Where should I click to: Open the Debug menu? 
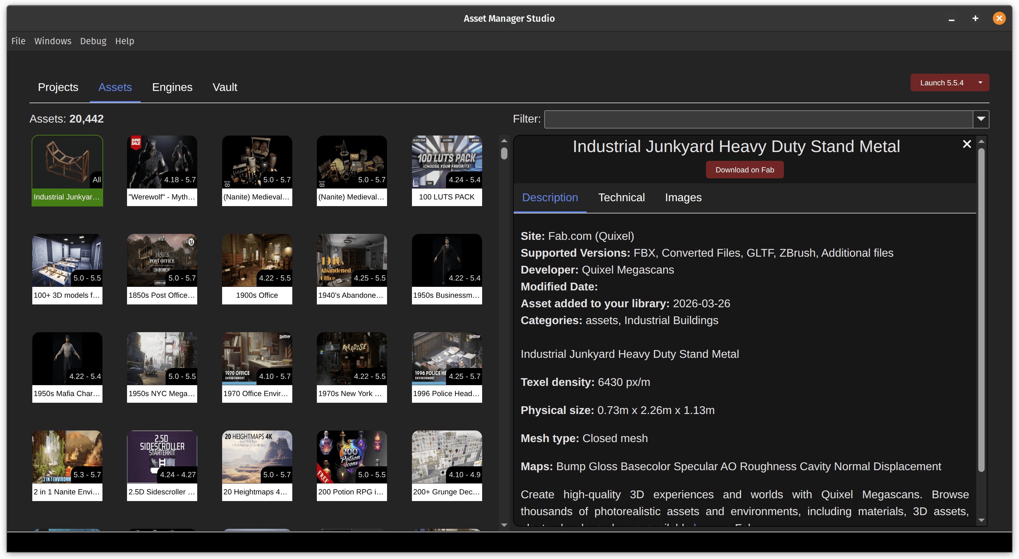[x=93, y=41]
